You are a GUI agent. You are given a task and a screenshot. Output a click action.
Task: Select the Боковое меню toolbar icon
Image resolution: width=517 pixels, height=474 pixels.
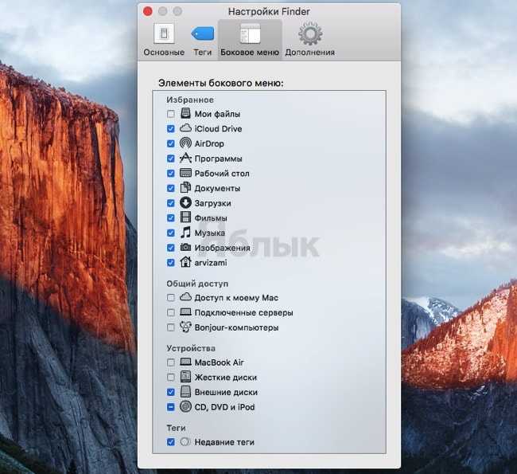pos(250,33)
